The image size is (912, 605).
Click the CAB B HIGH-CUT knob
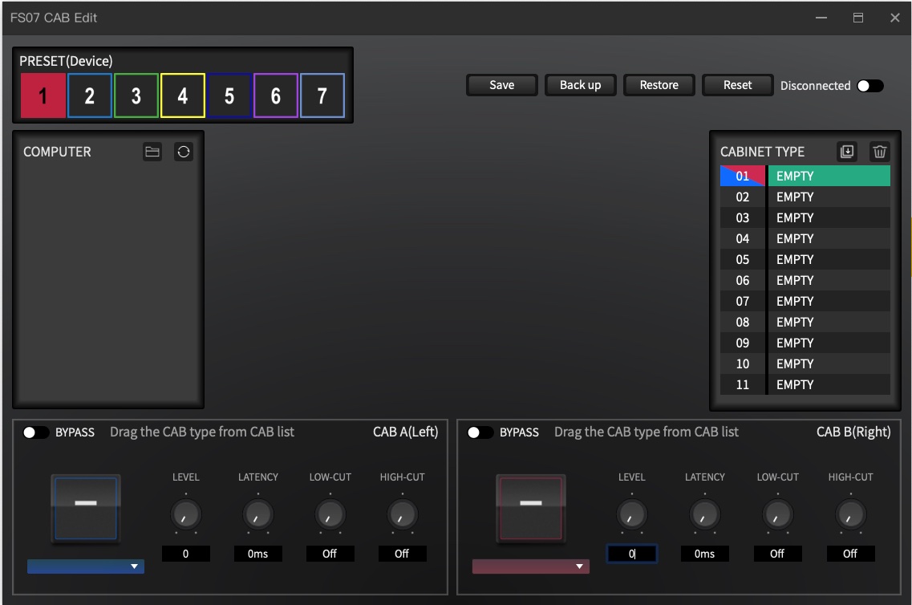pos(850,514)
